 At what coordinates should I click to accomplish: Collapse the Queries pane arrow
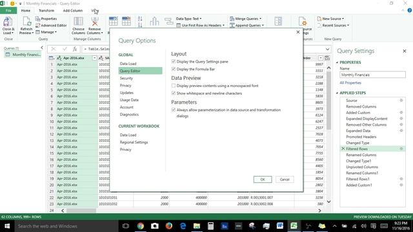pyautogui.click(x=42, y=48)
